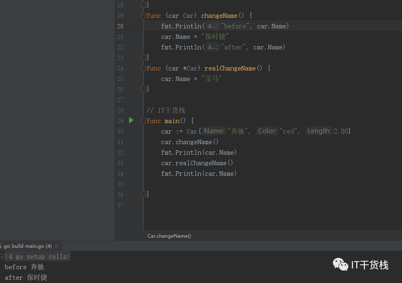Click fmt.Println(car.Name) on line 34
This screenshot has height=283, width=402.
pyautogui.click(x=199, y=174)
